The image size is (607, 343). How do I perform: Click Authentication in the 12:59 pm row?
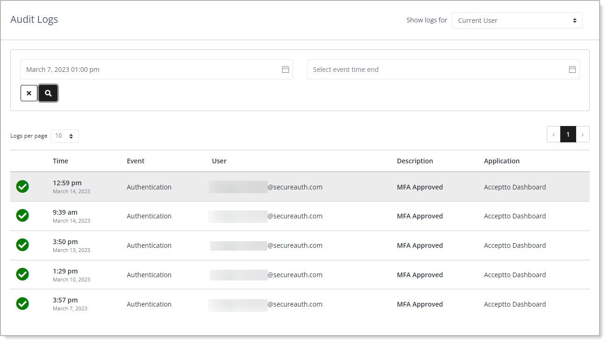149,187
